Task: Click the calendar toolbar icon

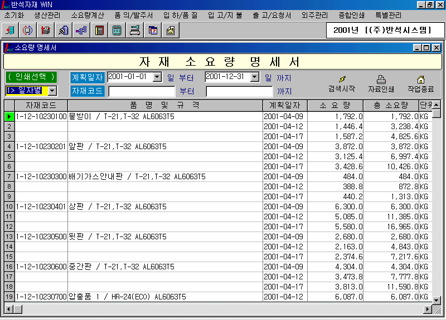Action: point(152,30)
